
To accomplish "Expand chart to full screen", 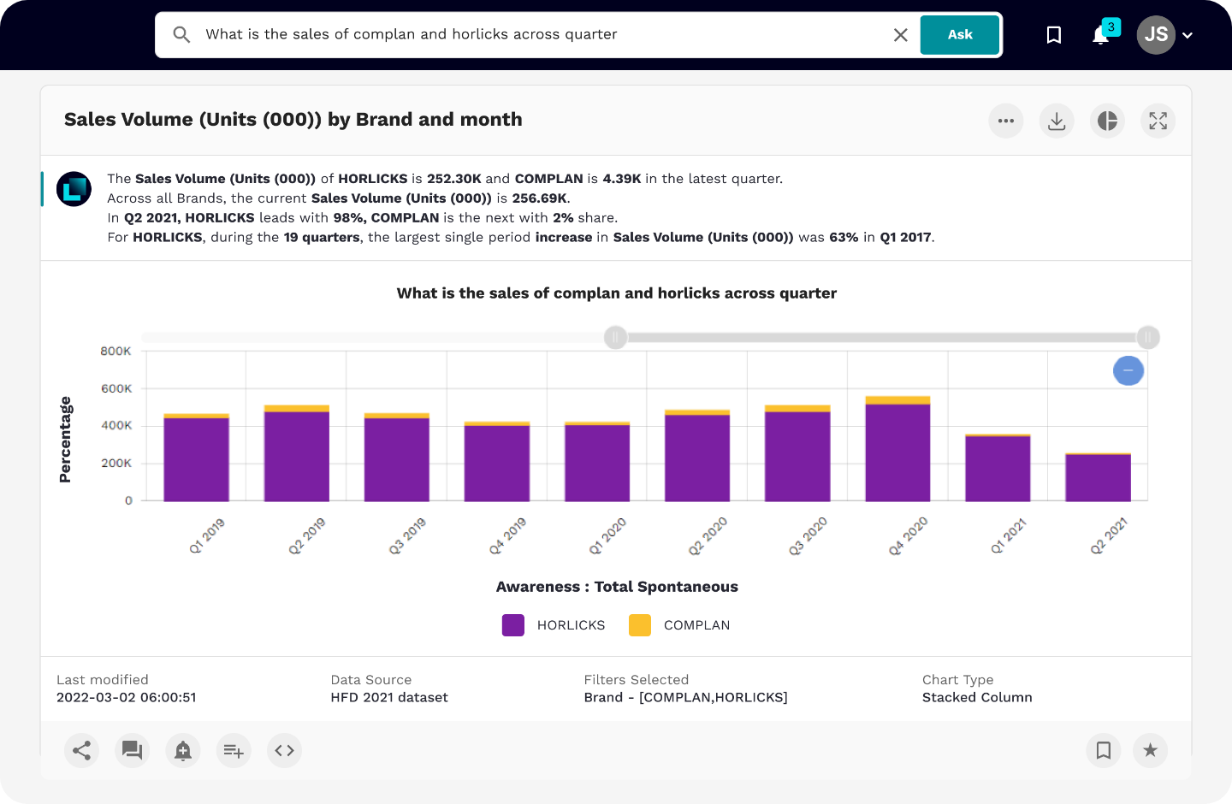I will pyautogui.click(x=1158, y=121).
